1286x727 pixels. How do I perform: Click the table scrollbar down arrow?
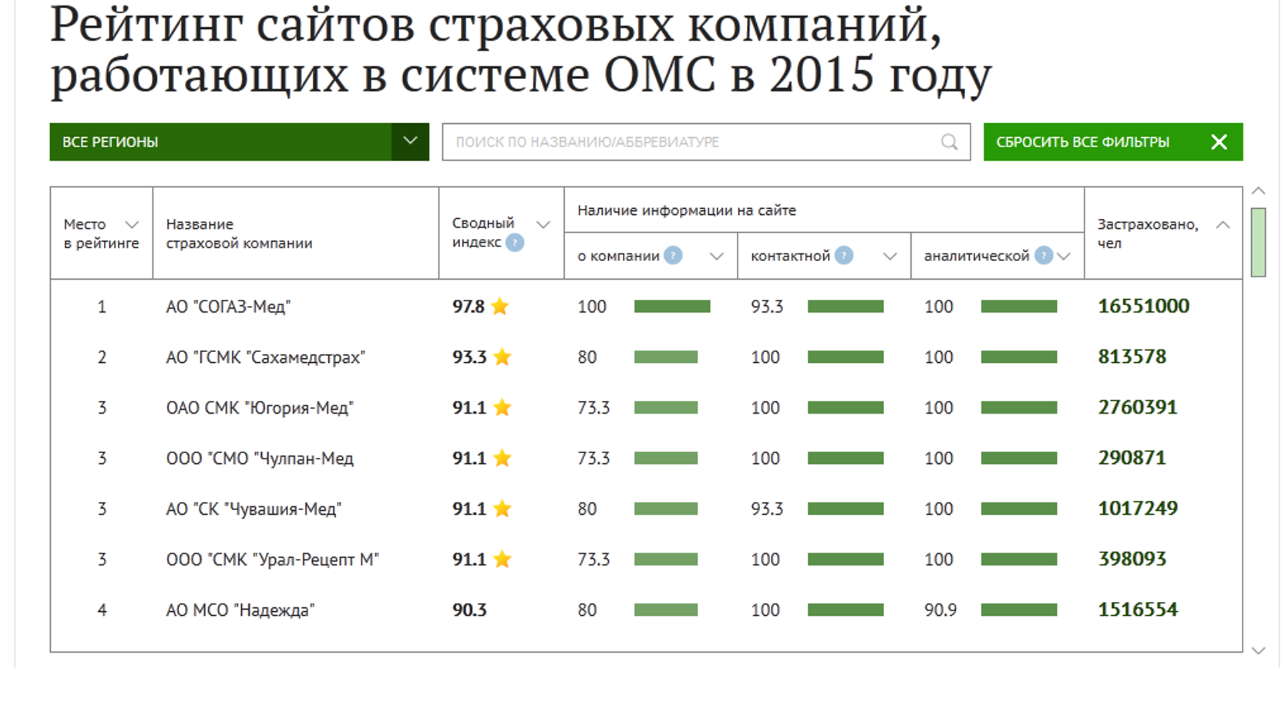(x=1259, y=651)
